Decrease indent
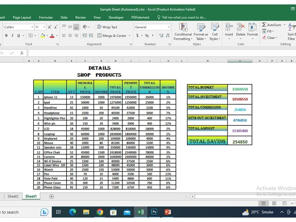The height and width of the screenshot is (222, 296). 85,36
